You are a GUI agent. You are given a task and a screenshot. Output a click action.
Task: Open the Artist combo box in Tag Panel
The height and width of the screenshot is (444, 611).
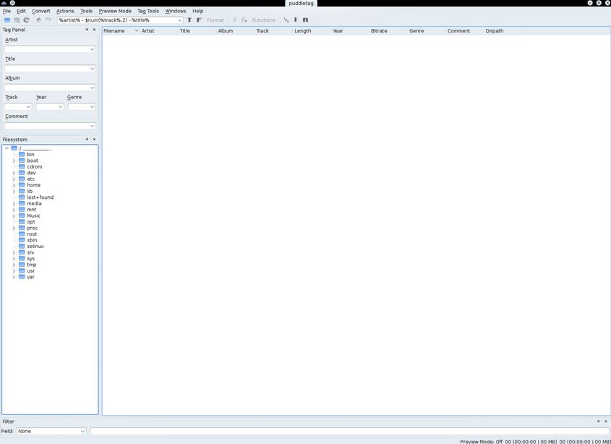pos(92,49)
